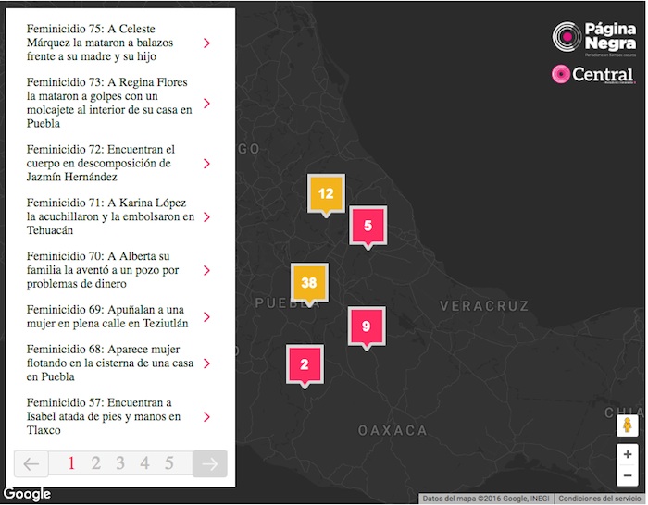Click the Google logo on the map
Screen dimensions: 648x505
pyautogui.click(x=26, y=495)
